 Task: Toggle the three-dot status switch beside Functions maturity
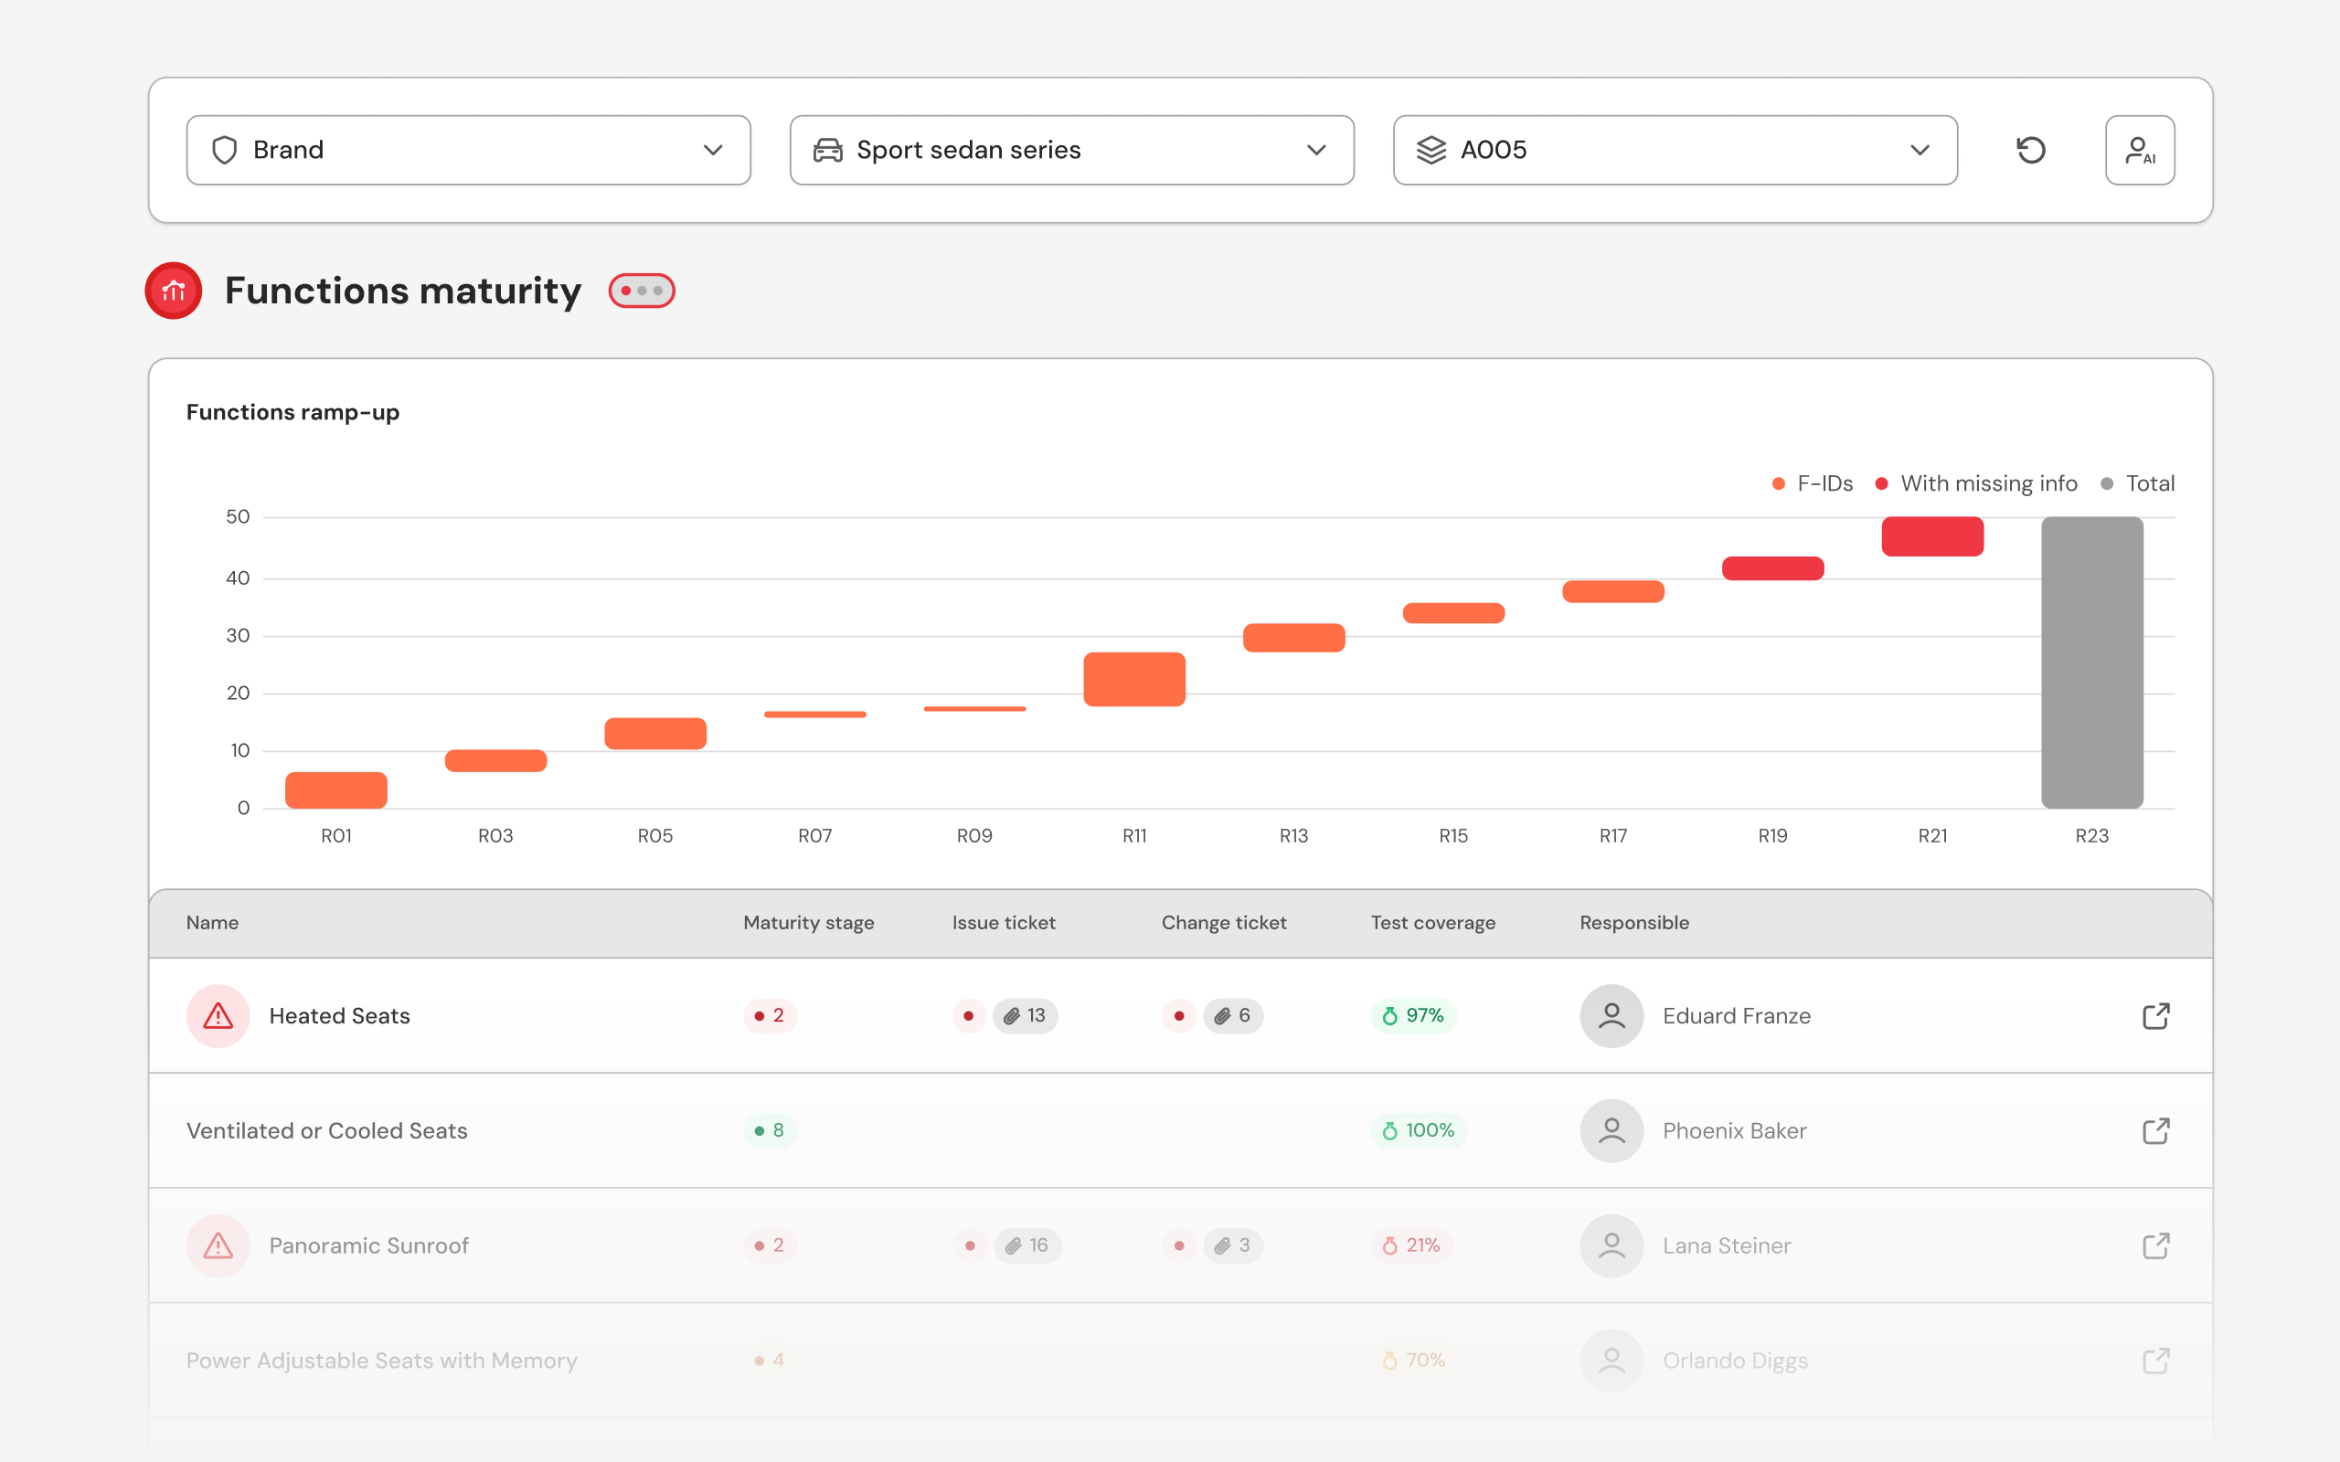coord(641,290)
